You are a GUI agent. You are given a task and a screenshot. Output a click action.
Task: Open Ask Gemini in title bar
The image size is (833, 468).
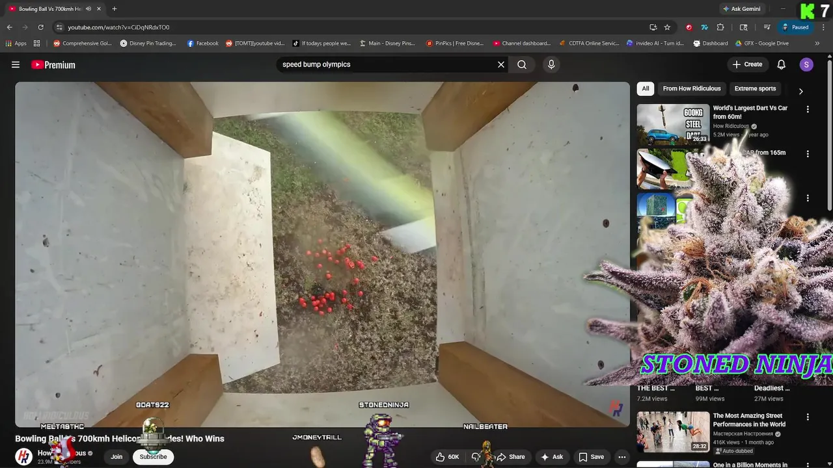pyautogui.click(x=741, y=9)
